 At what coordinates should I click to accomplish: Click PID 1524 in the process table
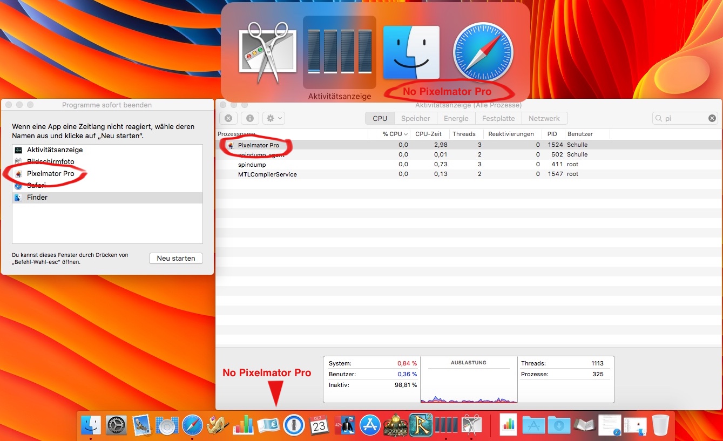coord(555,145)
